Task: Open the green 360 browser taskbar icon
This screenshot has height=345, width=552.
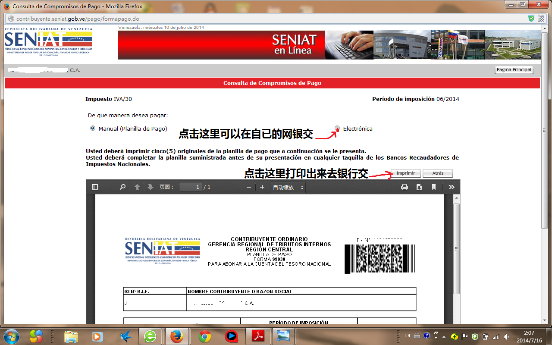Action: click(150, 336)
